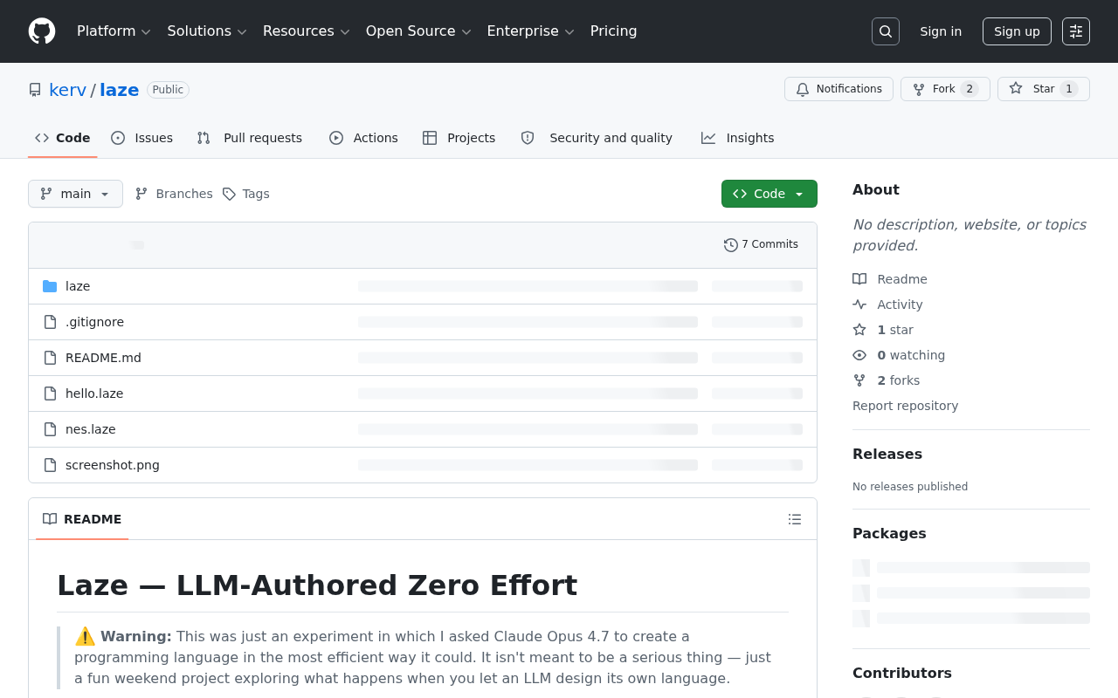Click the book icon beside README heading
The image size is (1118, 698).
[50, 519]
